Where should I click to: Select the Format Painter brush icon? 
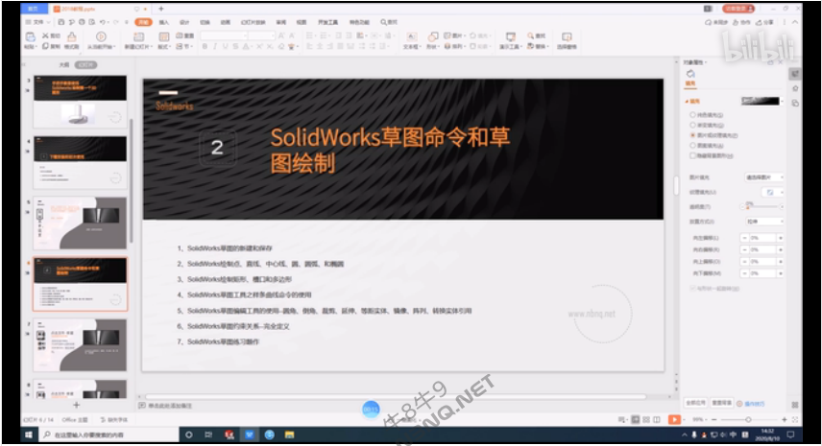pos(72,36)
